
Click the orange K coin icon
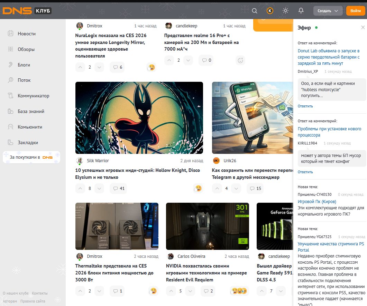coord(270,11)
